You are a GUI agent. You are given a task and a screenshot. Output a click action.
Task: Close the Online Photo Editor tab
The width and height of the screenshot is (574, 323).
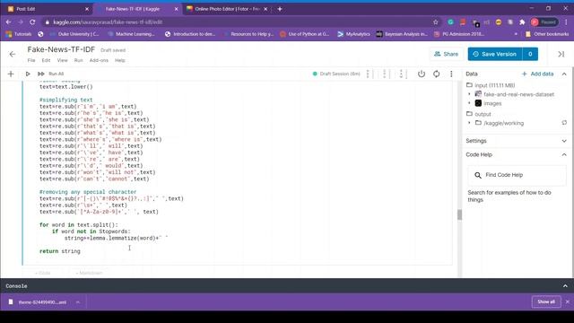pos(265,9)
